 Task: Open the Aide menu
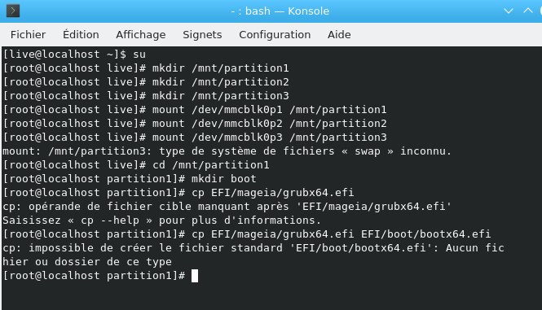pyautogui.click(x=339, y=34)
